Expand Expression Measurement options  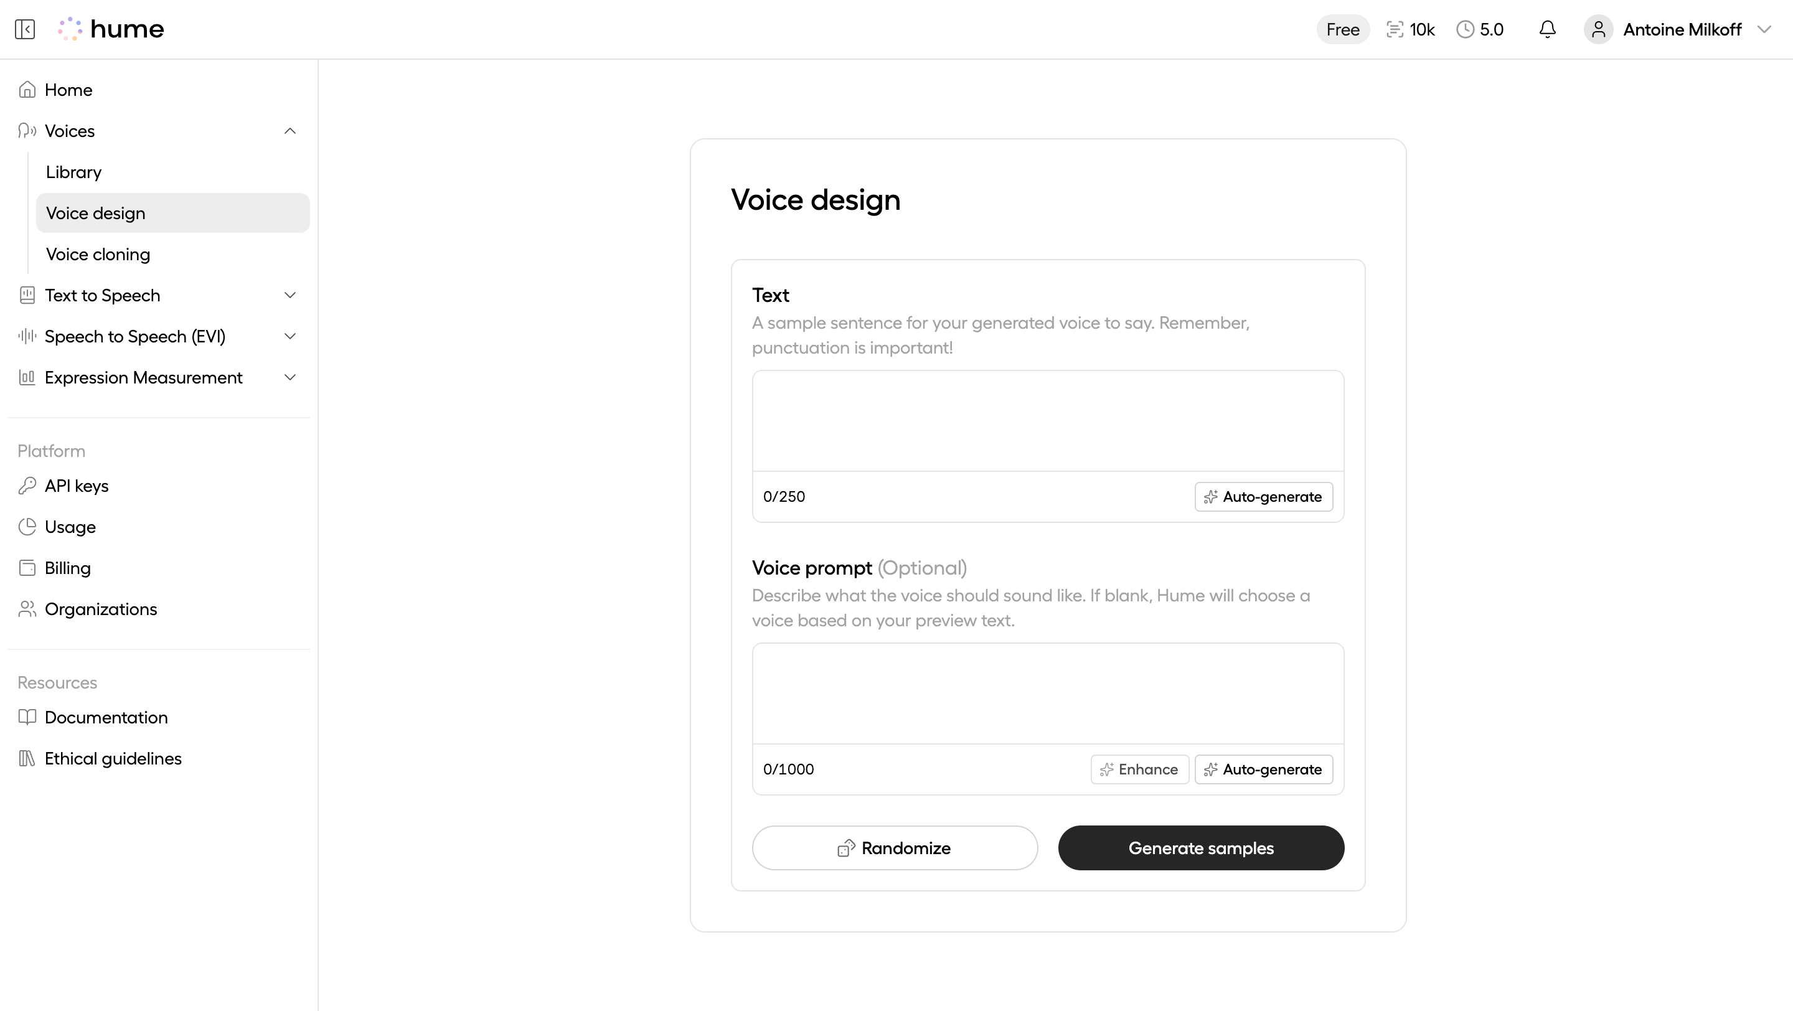click(289, 377)
